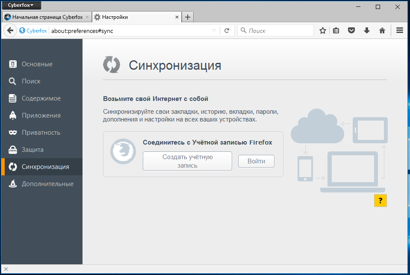The height and width of the screenshot is (275, 410).
Task: Click Соединитесь с Учётной записью Firefox text
Action: click(x=207, y=142)
